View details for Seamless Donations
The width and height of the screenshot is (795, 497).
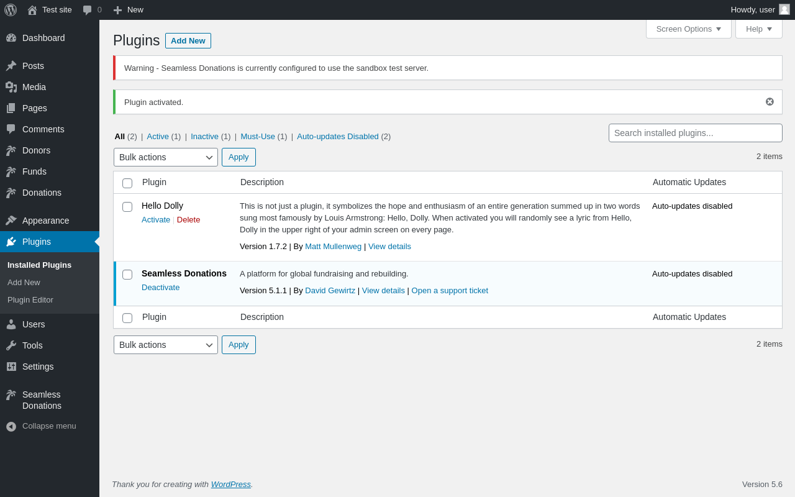coord(383,291)
